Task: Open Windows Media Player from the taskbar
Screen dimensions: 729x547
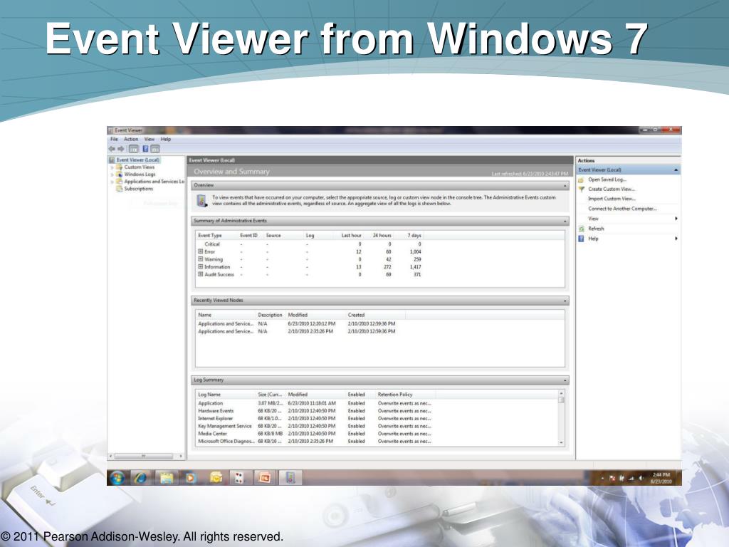Action: (190, 477)
